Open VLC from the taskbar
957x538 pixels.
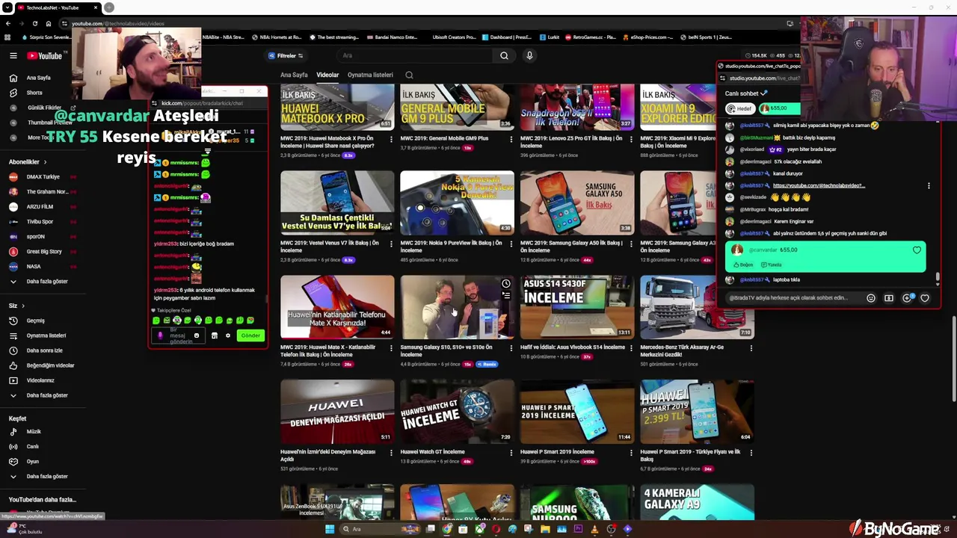point(594,529)
